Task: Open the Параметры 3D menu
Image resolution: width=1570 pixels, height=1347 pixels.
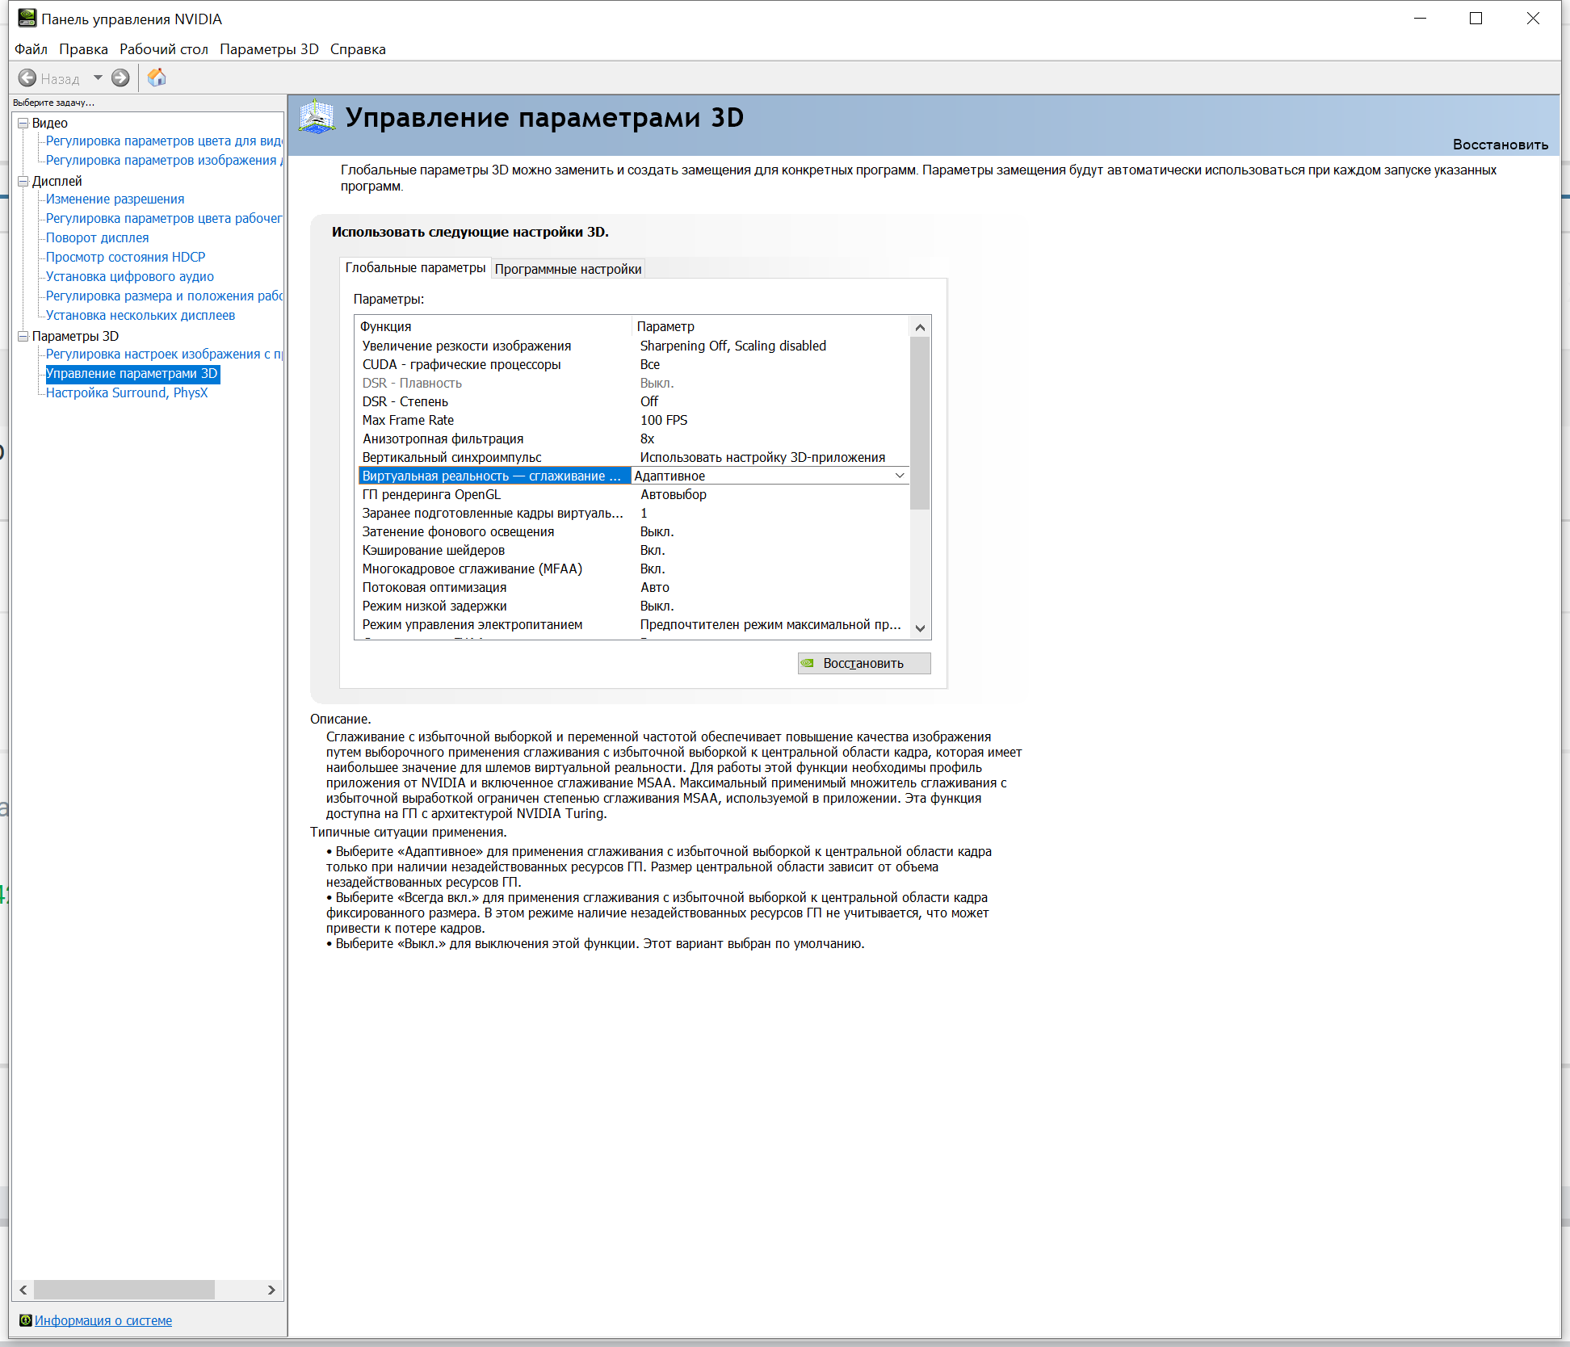Action: point(269,49)
